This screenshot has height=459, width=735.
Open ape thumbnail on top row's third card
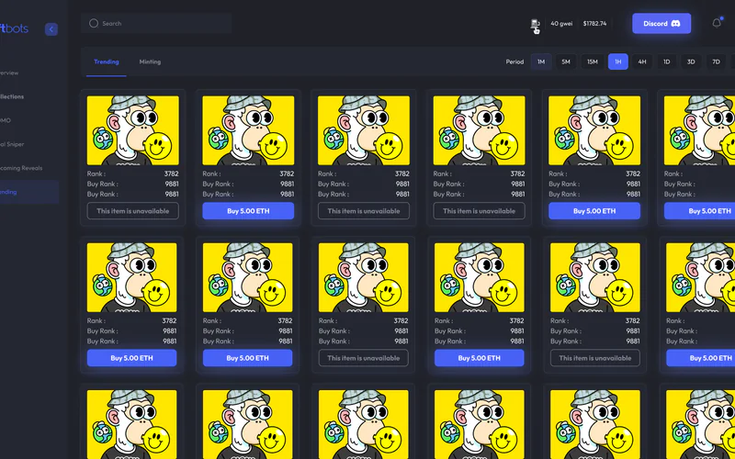point(363,130)
